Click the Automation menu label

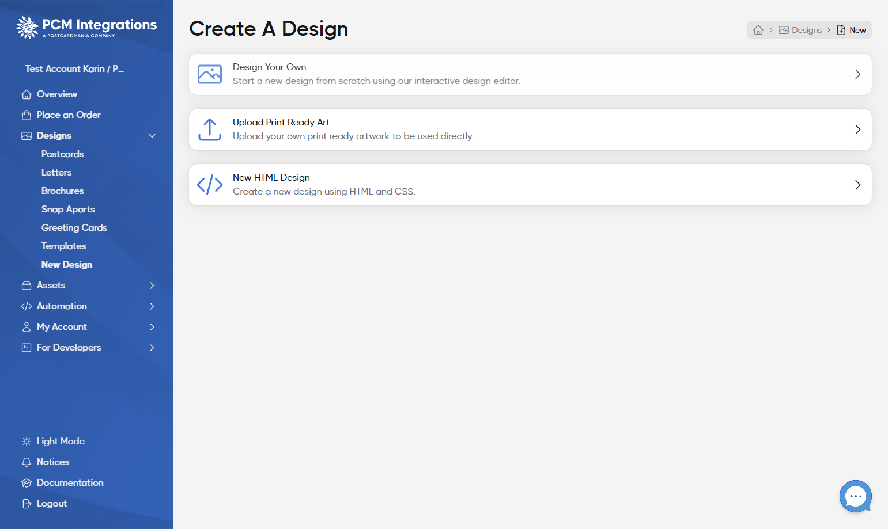coord(62,306)
